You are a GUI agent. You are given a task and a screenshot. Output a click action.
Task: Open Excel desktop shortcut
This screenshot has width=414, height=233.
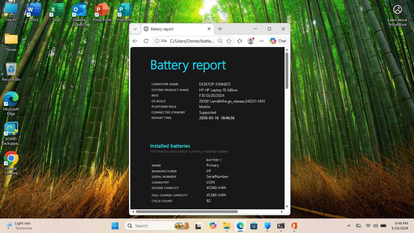57,12
